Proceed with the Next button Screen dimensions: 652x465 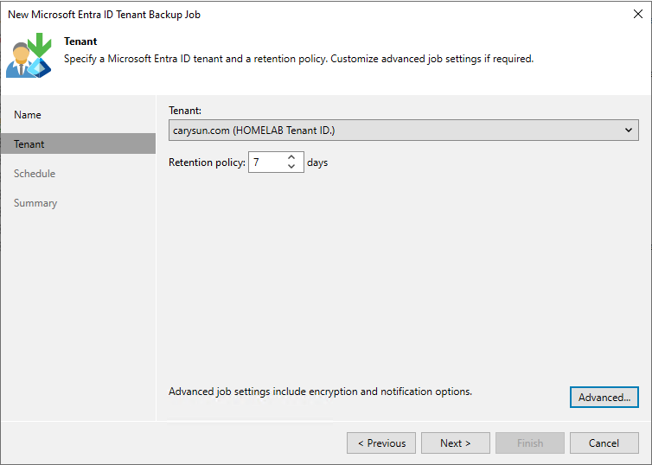(455, 443)
